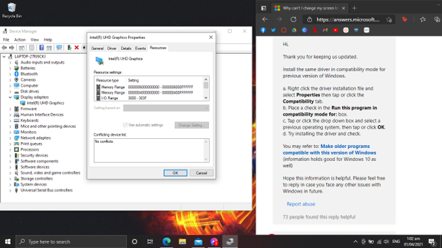Click the blue question mark Help toolbar icon
The image size is (442, 248).
42,48
